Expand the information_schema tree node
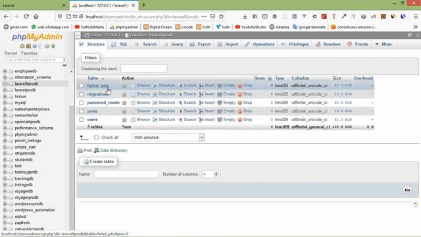Viewport: 421px width, 237px height. coord(5,78)
